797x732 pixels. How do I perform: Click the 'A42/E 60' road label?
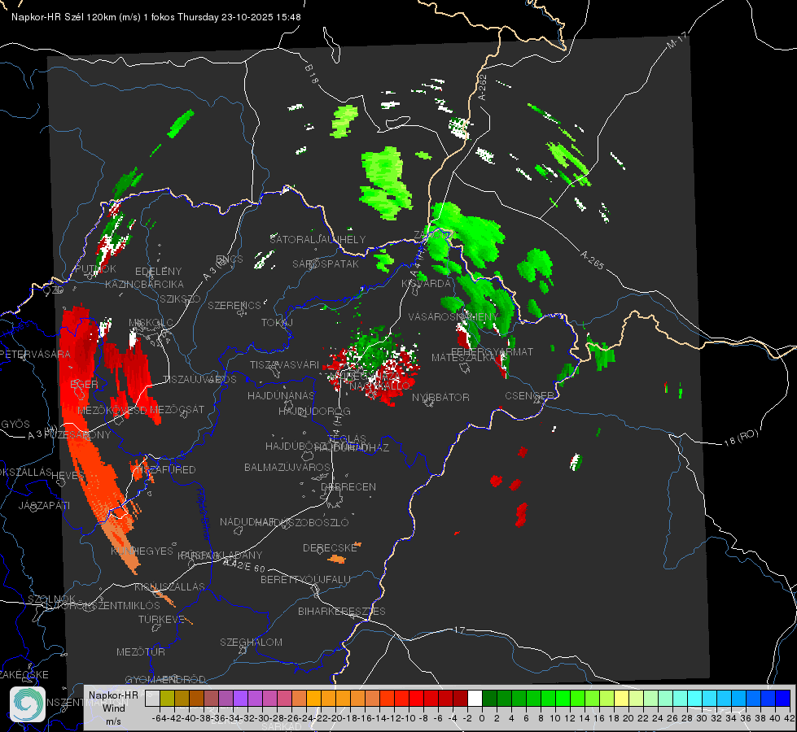coord(244,565)
